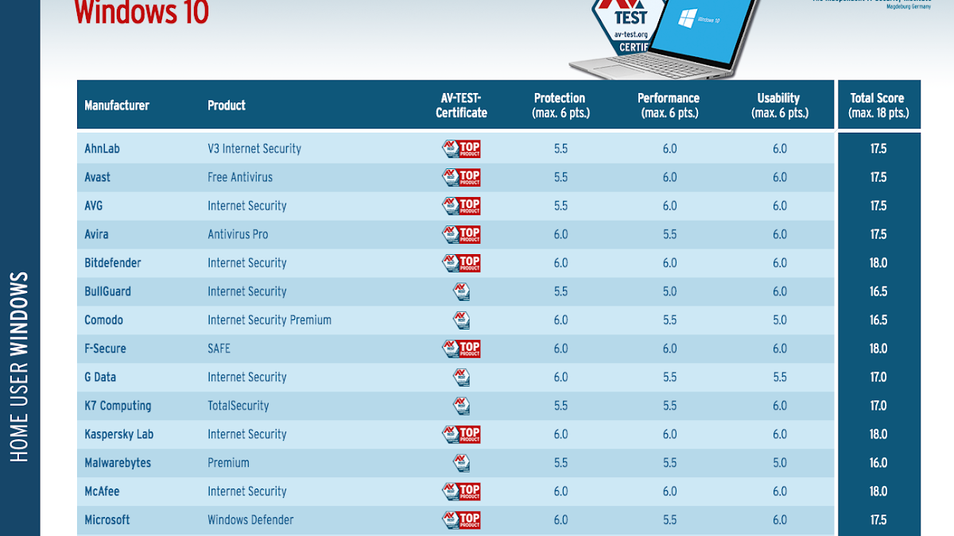The image size is (954, 536).
Task: Click the AV-TEST-Certificate column header
Action: coord(461,105)
